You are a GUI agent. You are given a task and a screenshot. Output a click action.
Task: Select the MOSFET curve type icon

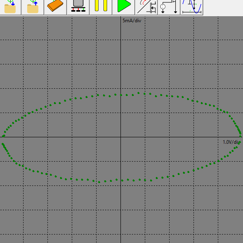(x=146, y=6)
